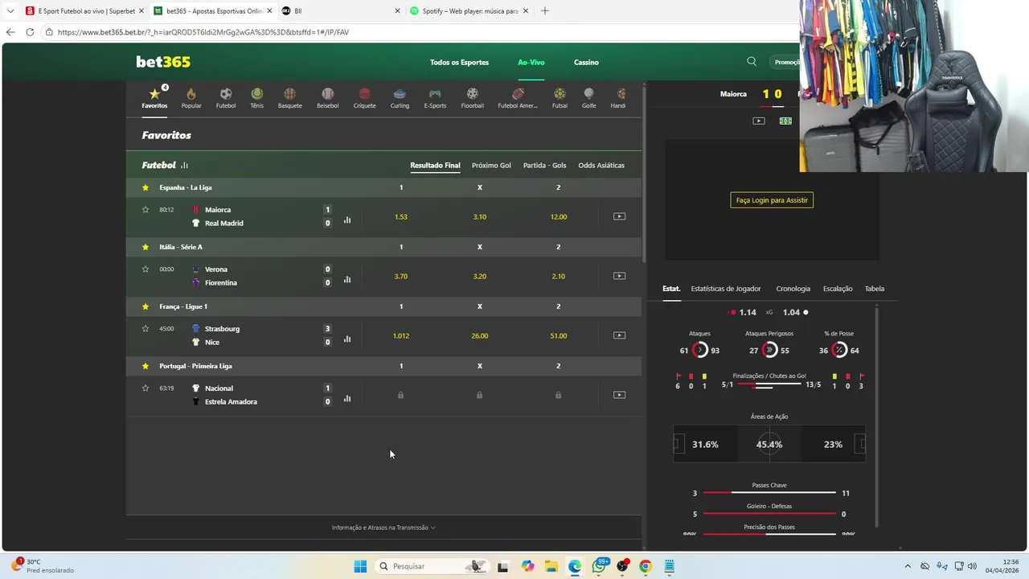Image resolution: width=1029 pixels, height=579 pixels.
Task: Click the Windows taskbar search box
Action: tap(433, 566)
